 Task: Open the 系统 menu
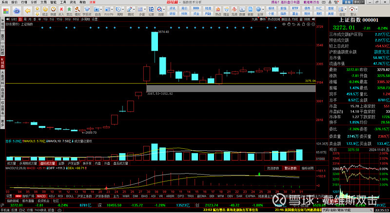tap(5, 2)
